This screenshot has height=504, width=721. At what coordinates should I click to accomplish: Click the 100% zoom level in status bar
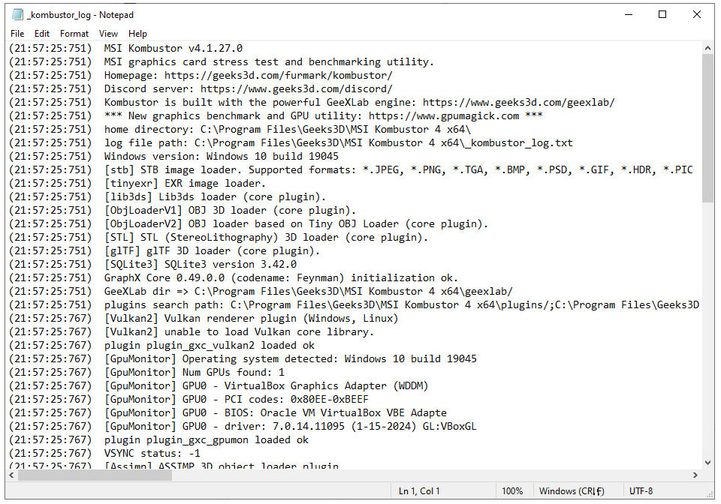[512, 491]
